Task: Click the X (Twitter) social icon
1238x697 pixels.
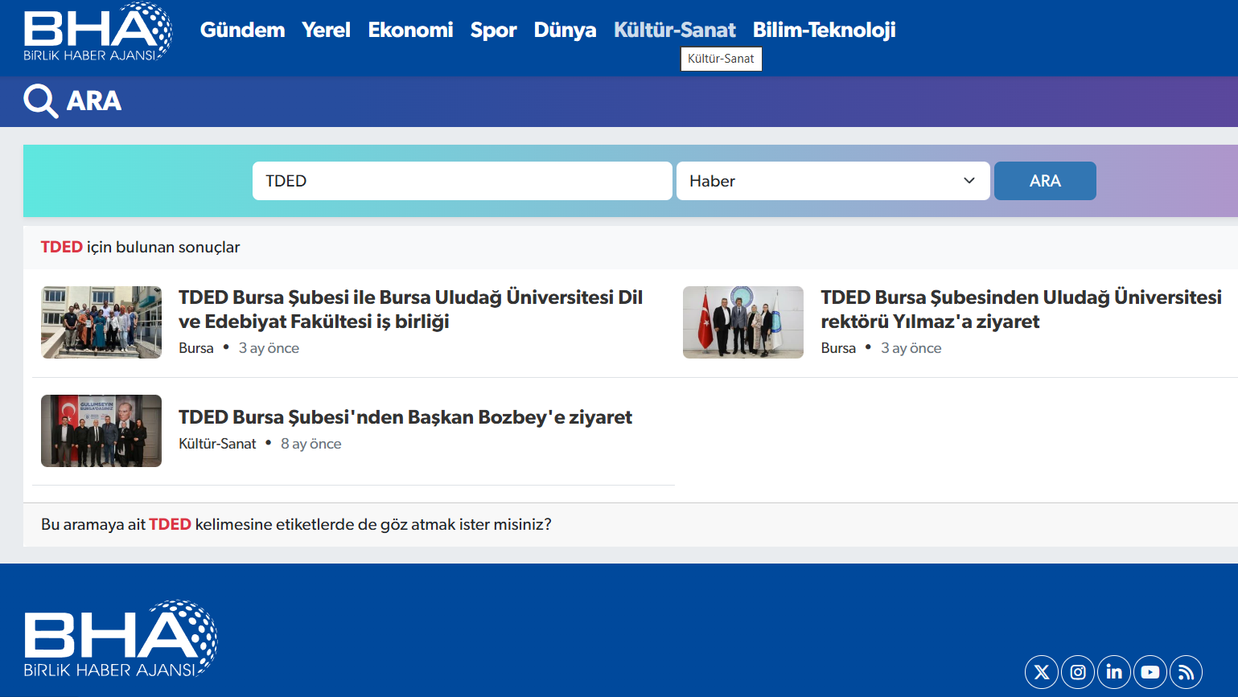Action: (1041, 672)
